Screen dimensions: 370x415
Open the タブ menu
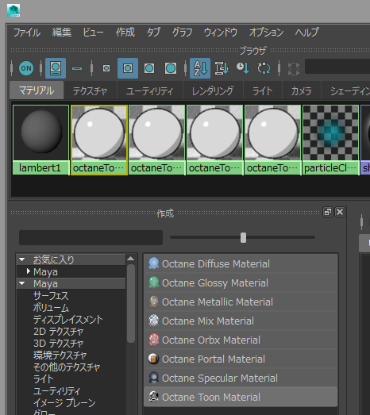[153, 33]
